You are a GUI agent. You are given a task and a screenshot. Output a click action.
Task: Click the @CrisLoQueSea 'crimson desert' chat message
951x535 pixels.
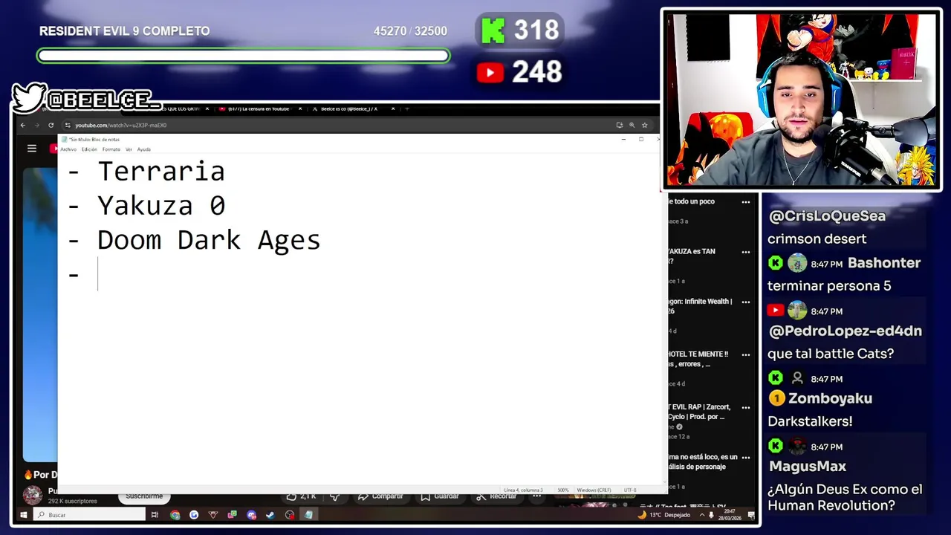[817, 239]
